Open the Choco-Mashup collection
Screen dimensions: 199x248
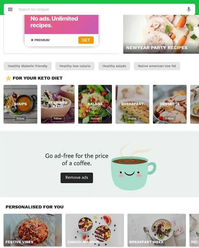point(95,230)
